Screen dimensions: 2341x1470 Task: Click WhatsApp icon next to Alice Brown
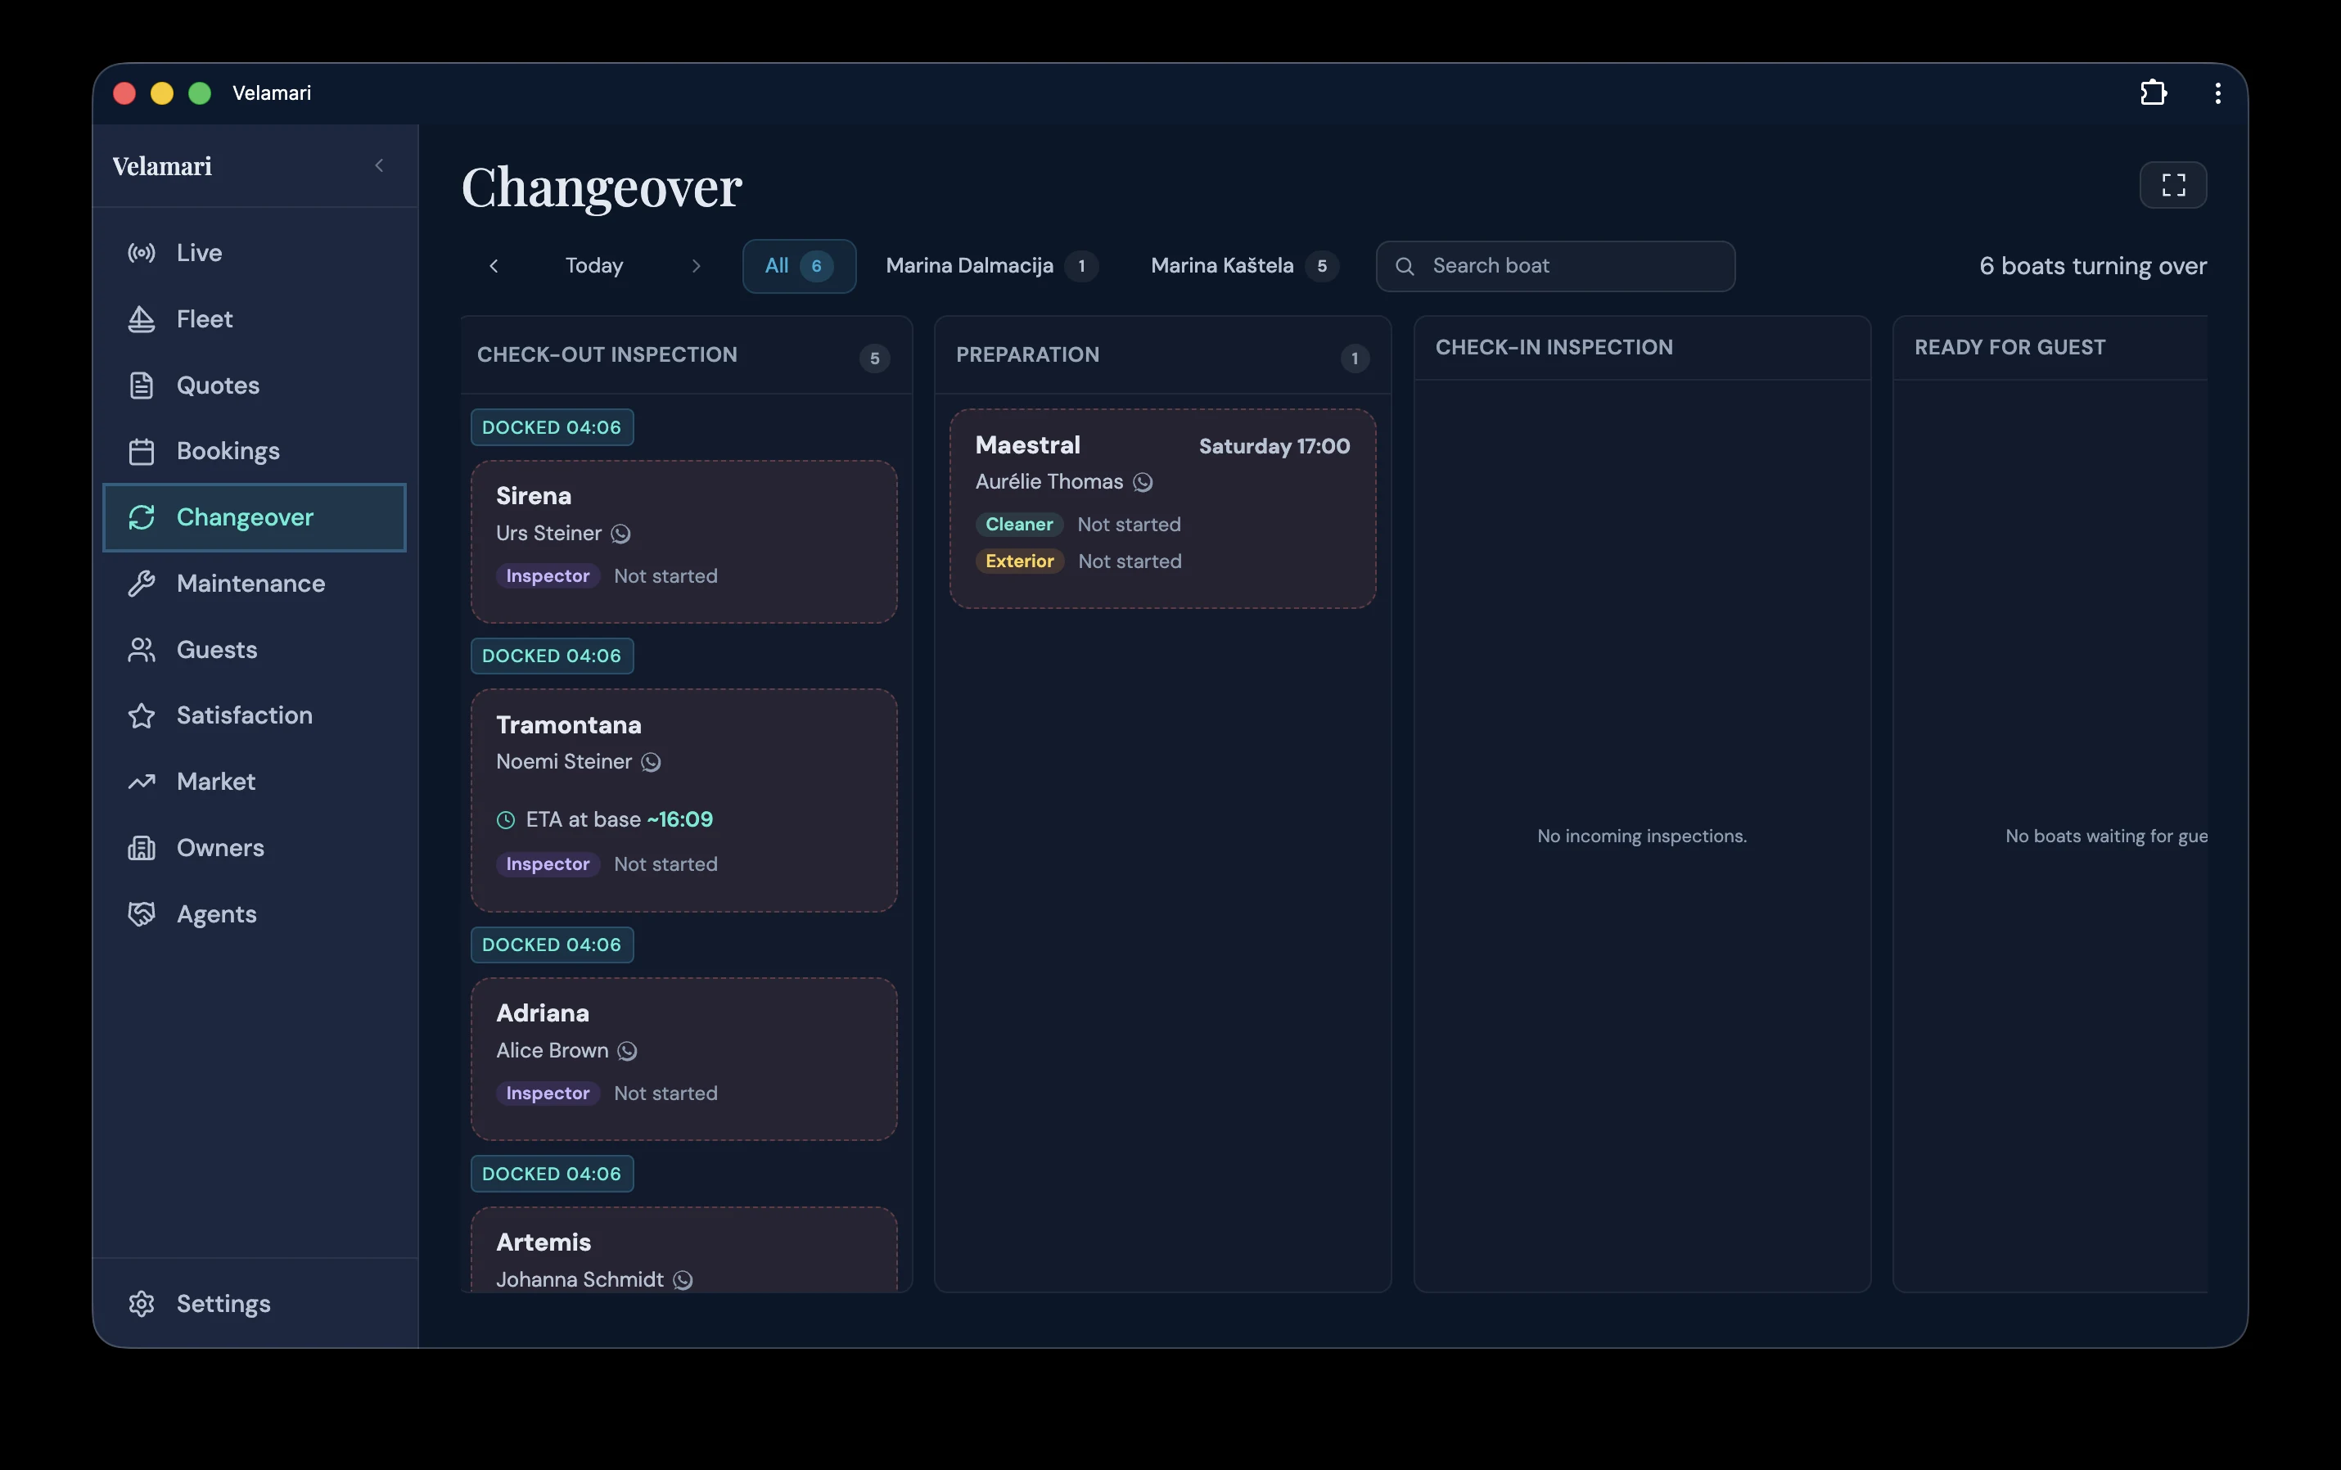pyautogui.click(x=627, y=1051)
